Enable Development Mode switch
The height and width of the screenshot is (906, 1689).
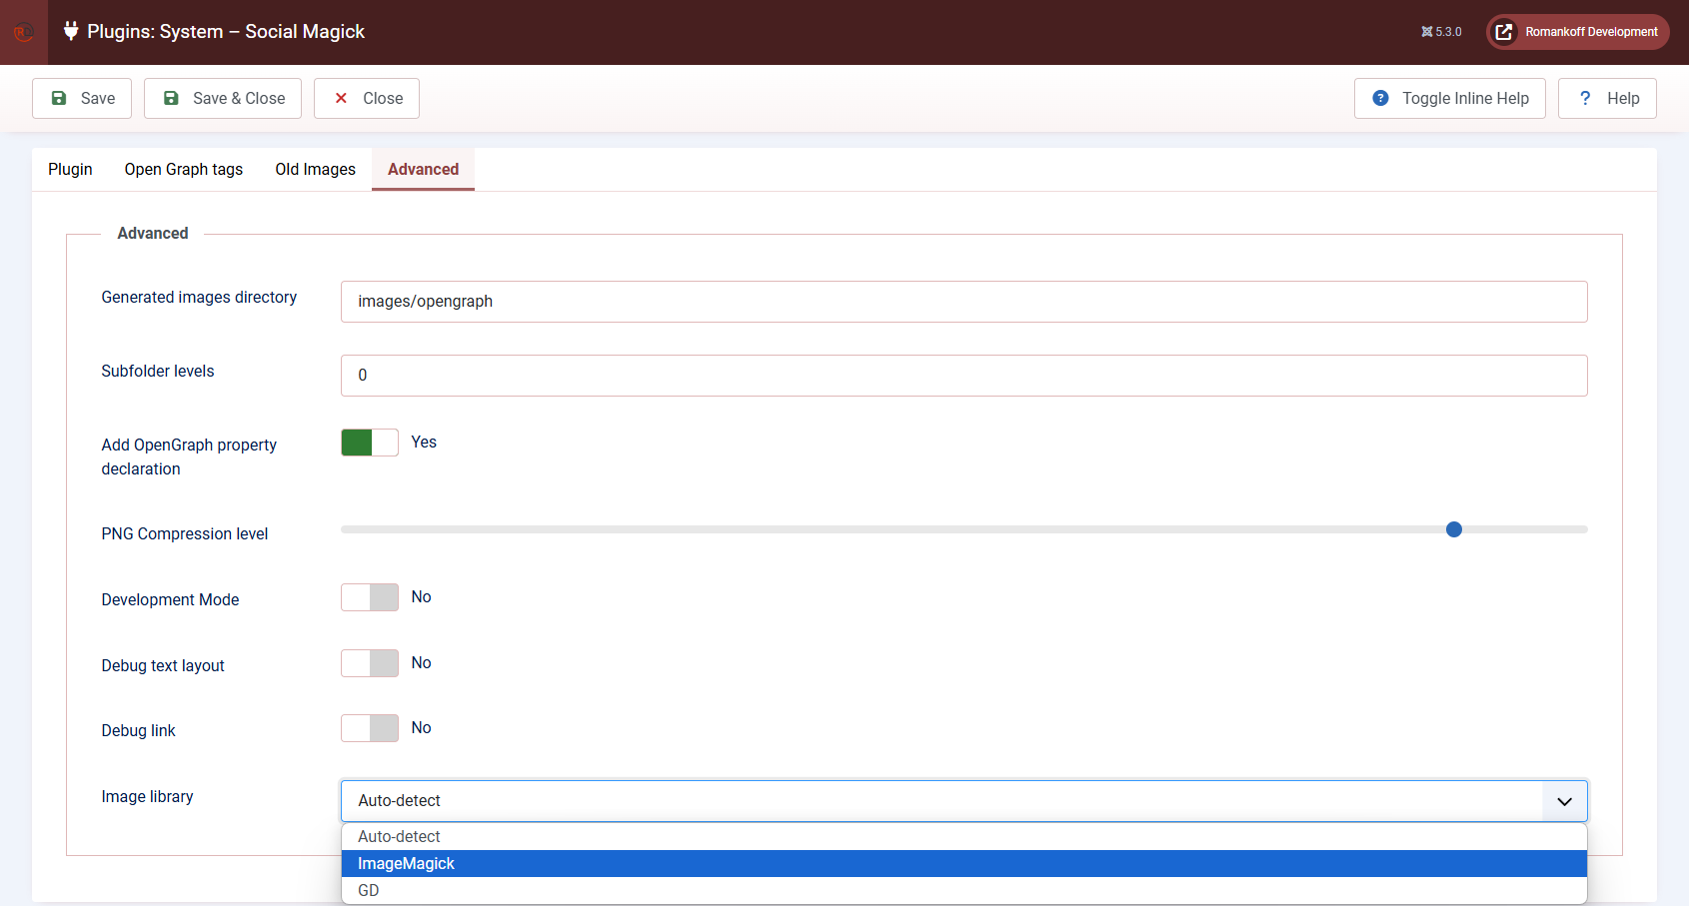coord(370,597)
